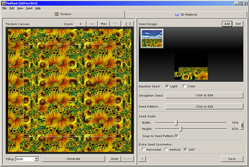Click Straighten Seed's Click to Edit button
249x167 pixels.
click(204, 96)
